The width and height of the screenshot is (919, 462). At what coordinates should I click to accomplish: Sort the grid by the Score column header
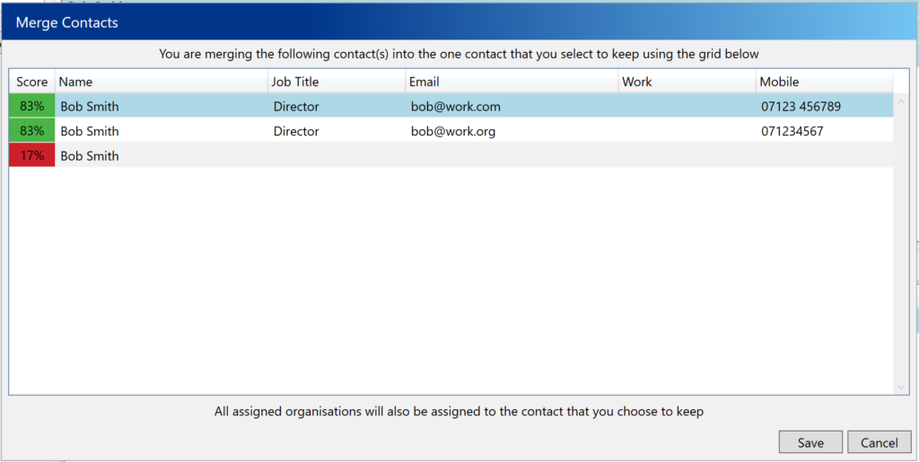point(31,82)
